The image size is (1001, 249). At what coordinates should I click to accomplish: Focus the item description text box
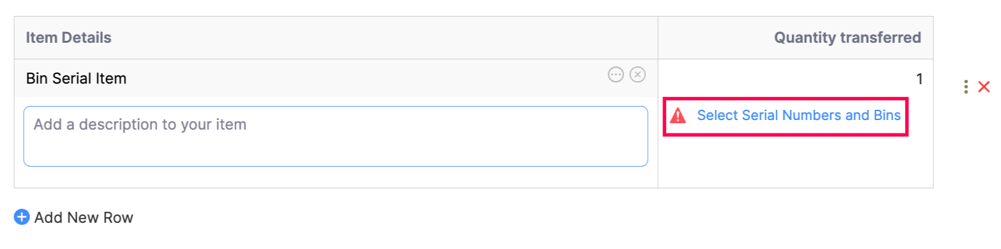tap(336, 136)
